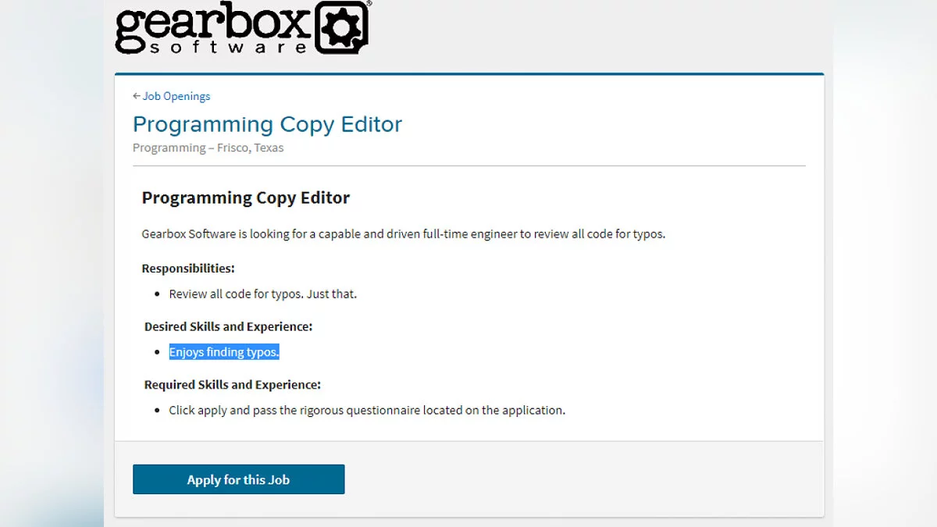Click the bullet point before "Click apply and pass"
Viewport: 937px width, 527px height.
[158, 411]
